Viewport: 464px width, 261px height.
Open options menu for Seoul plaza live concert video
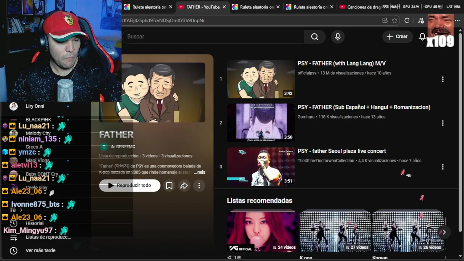(x=443, y=167)
